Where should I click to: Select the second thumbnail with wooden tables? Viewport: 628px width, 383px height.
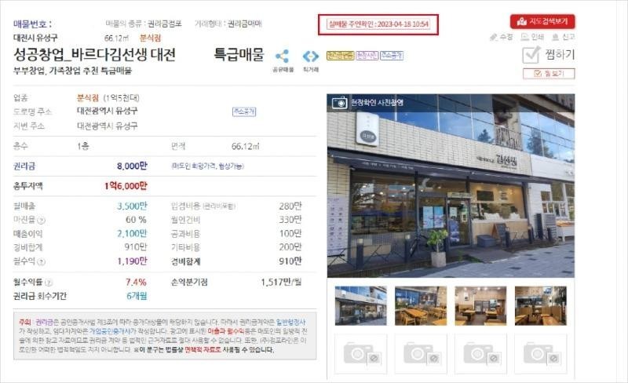421,305
